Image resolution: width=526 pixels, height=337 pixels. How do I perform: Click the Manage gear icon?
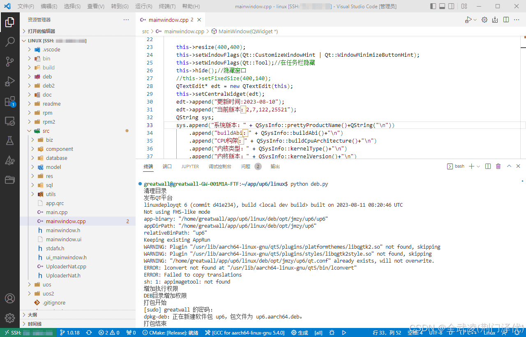click(10, 318)
